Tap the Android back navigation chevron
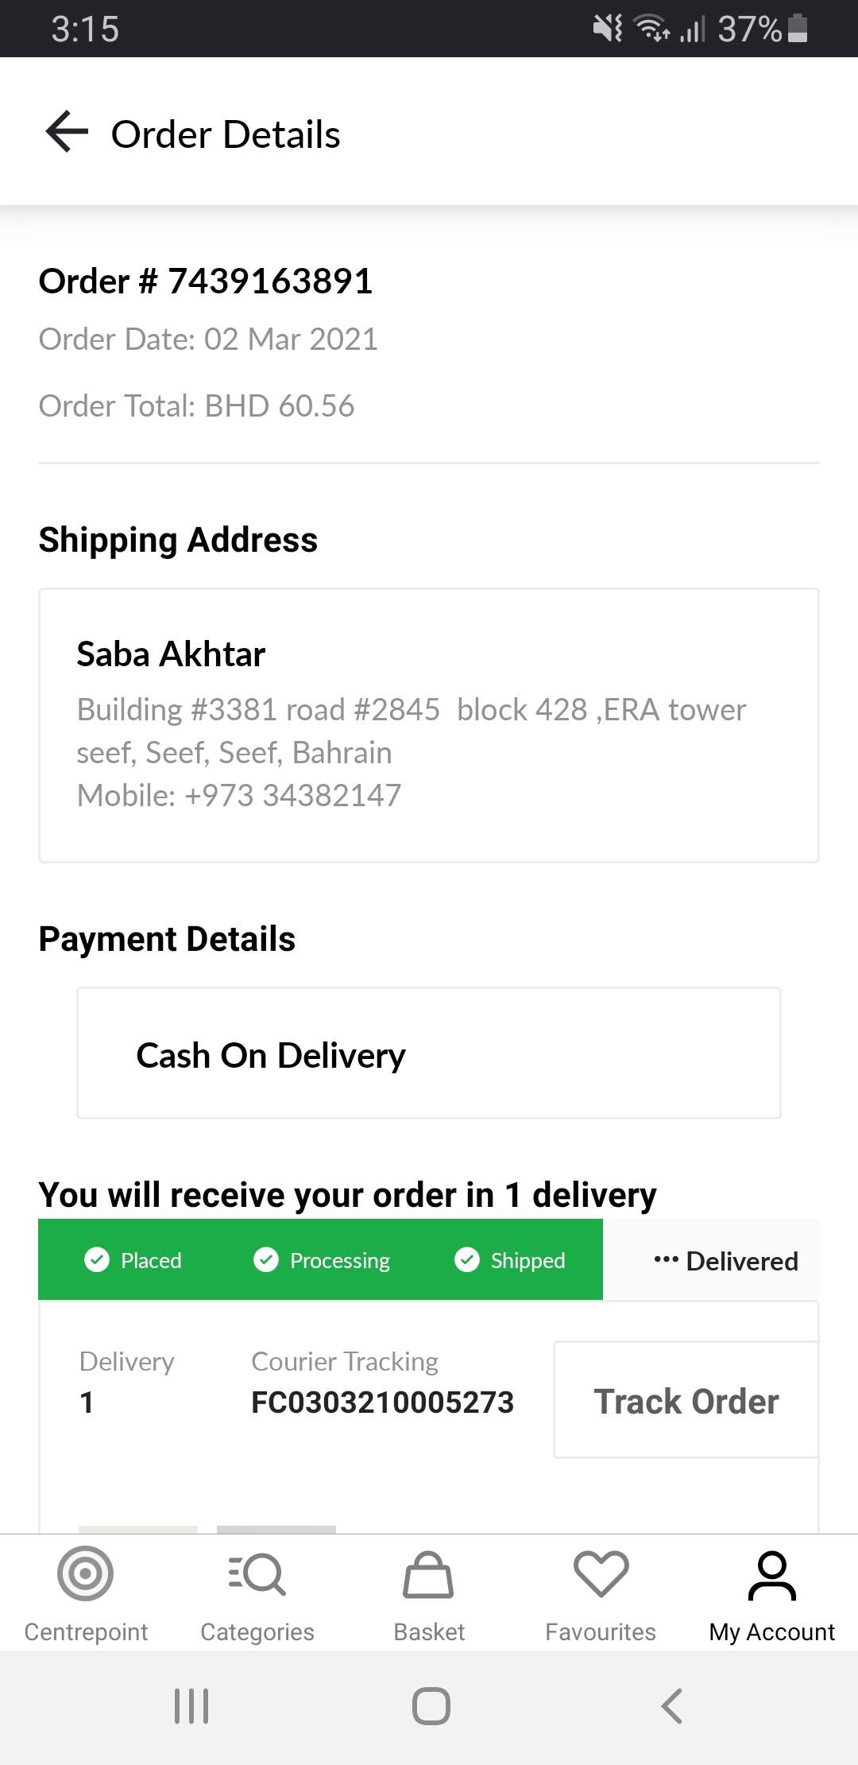This screenshot has width=858, height=1765. [672, 1706]
